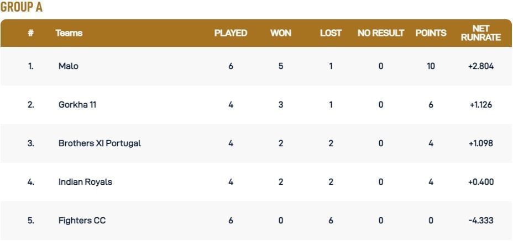
Task: Click Fighters CC's net run rate -4.333
Action: (x=480, y=221)
